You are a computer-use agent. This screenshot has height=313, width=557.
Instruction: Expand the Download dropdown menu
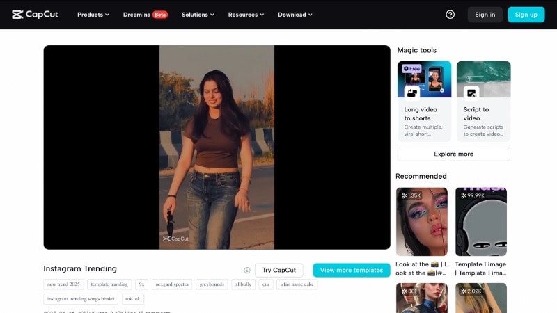point(295,15)
